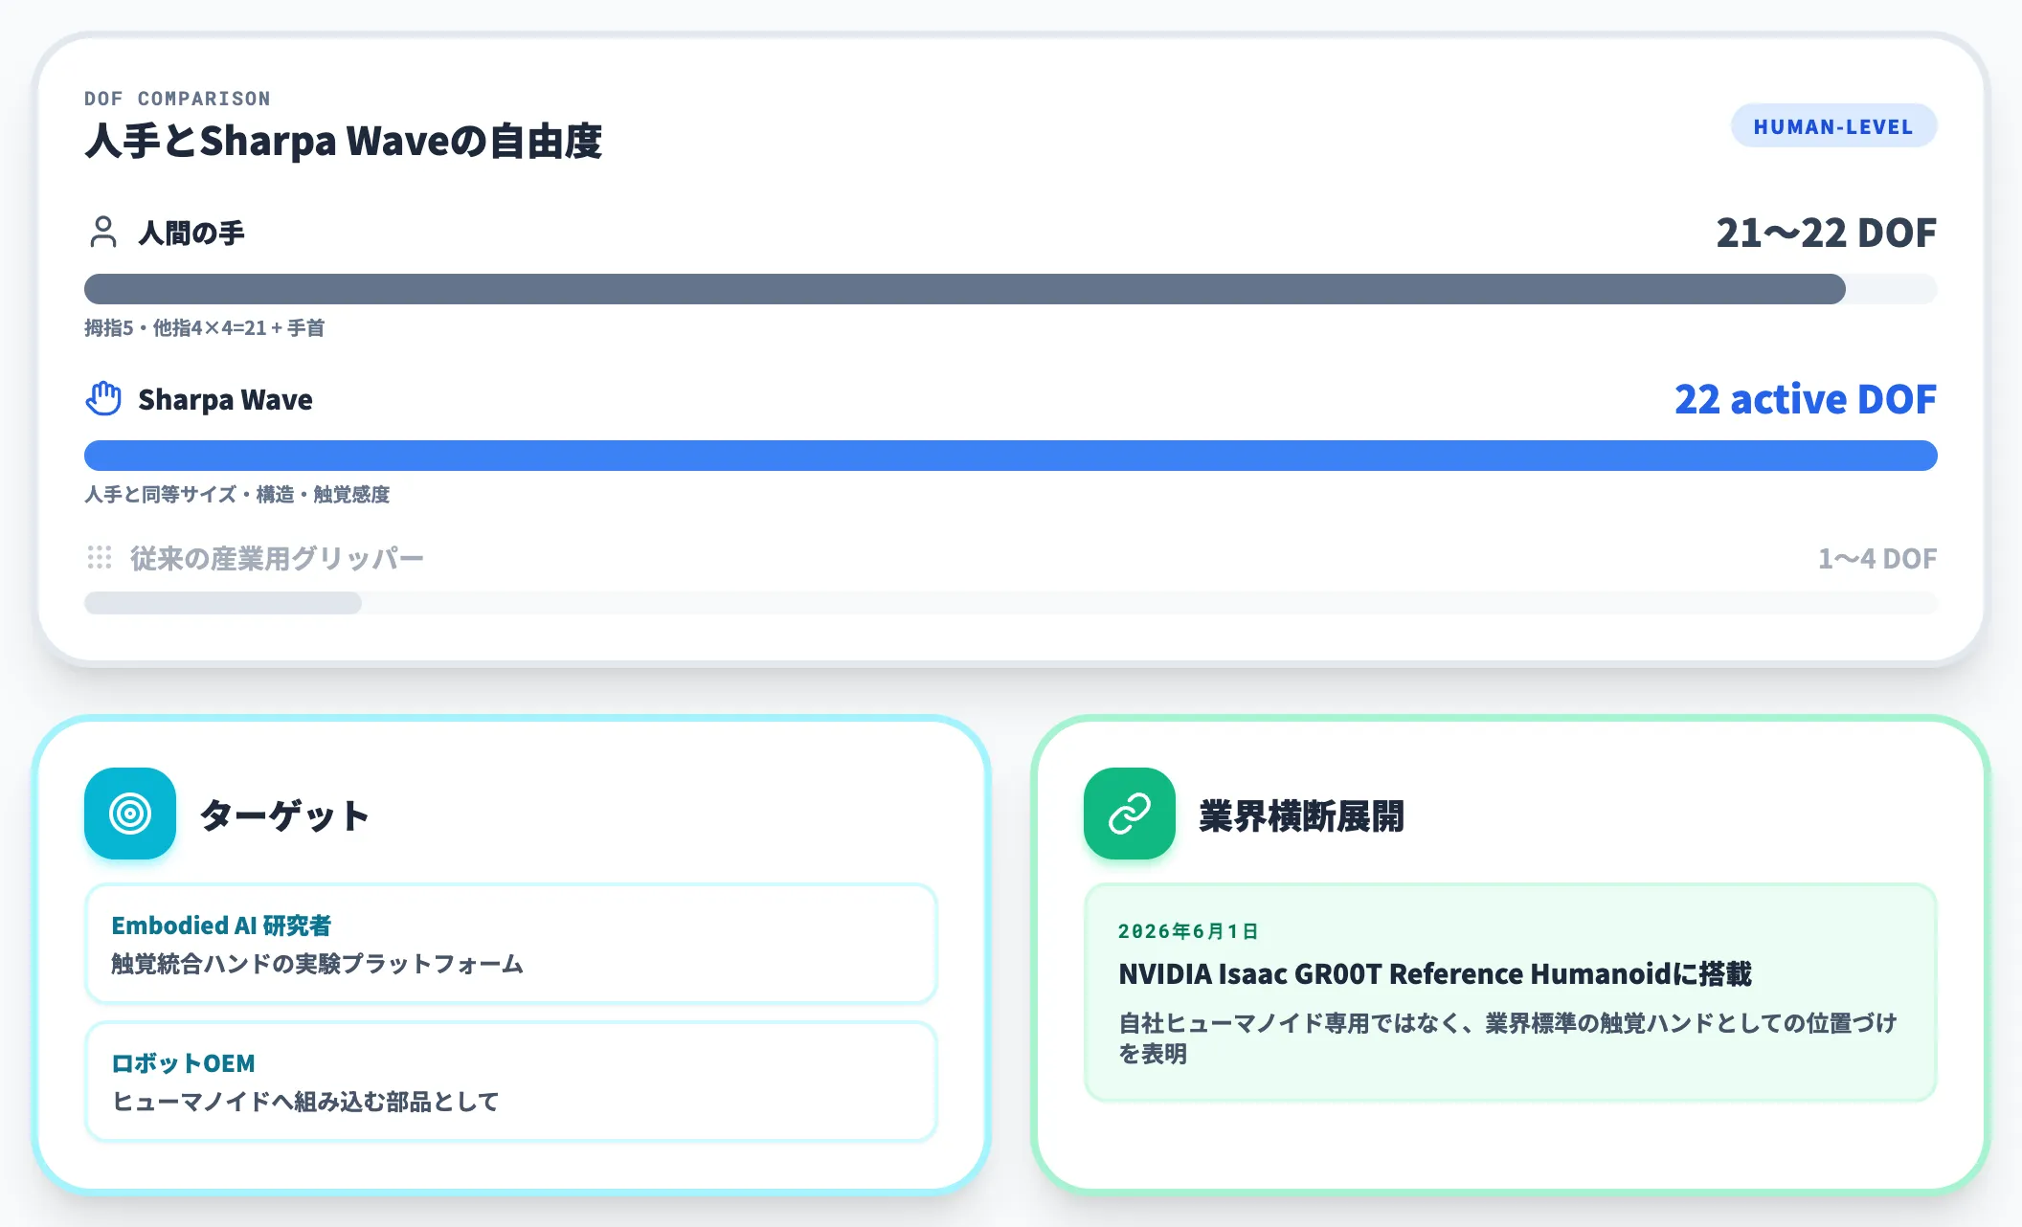This screenshot has width=2022, height=1227.
Task: Click the DOF COMPARISON label
Action: click(177, 99)
